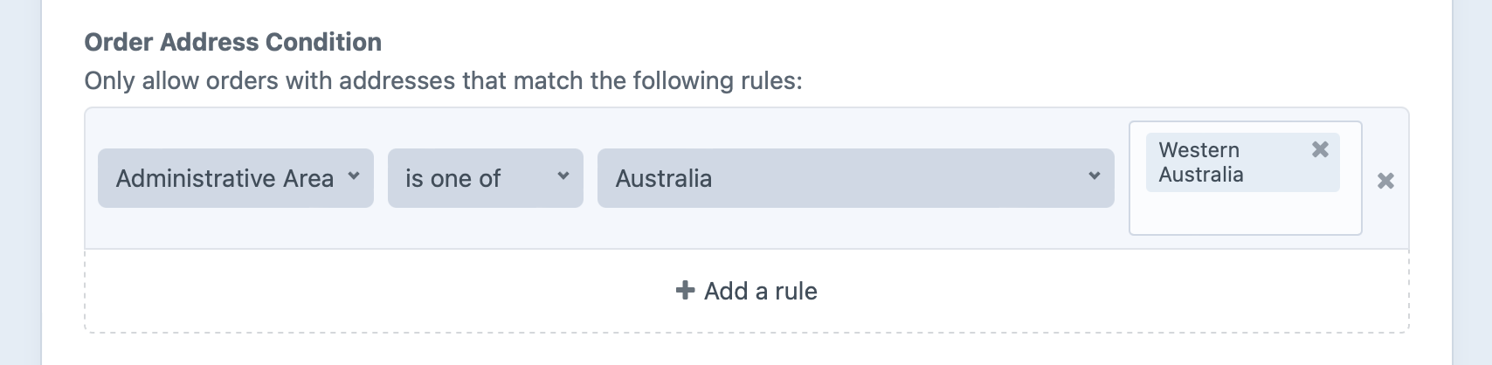Expand the "is one of" operator dropdown
1492x365 pixels.
(x=485, y=178)
